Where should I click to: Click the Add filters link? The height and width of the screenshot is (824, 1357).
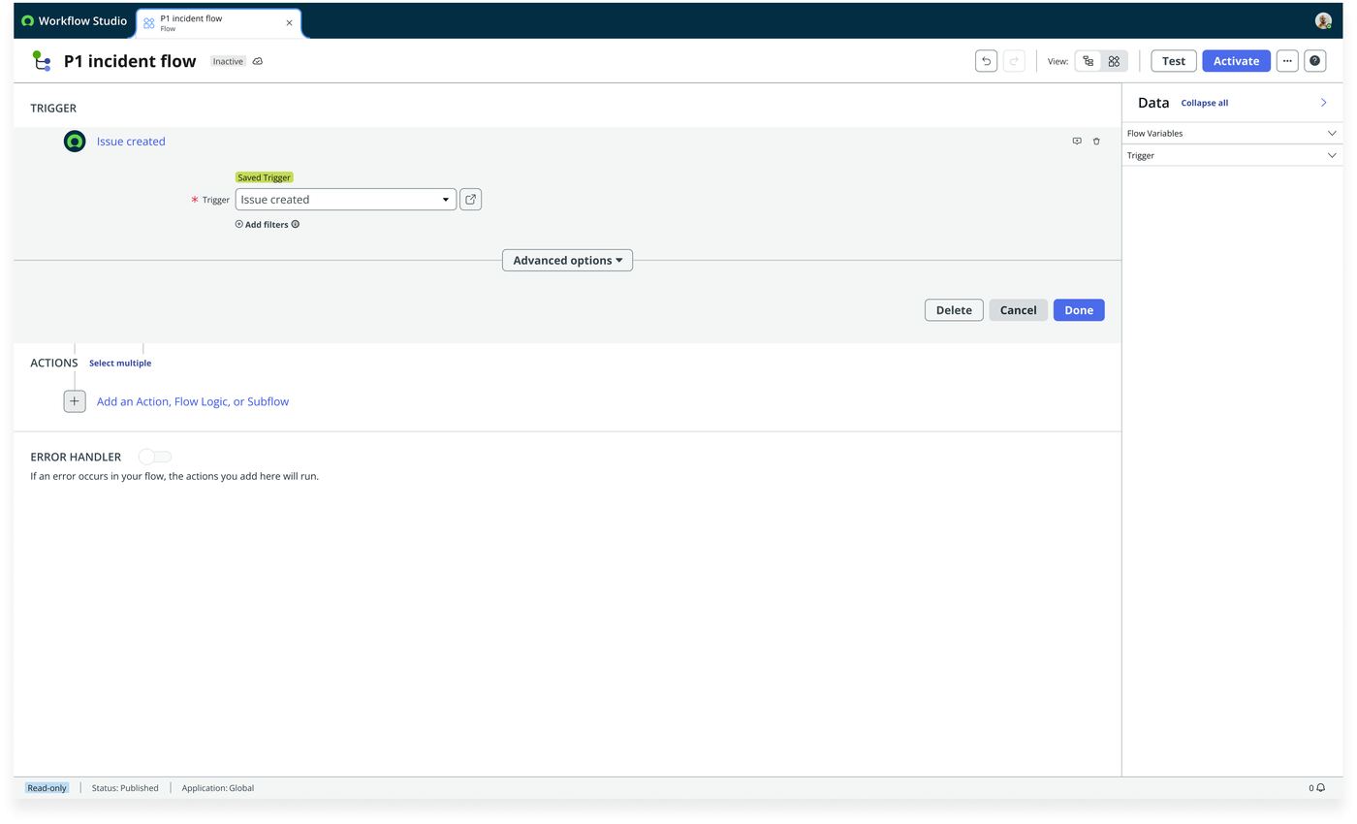pos(267,225)
